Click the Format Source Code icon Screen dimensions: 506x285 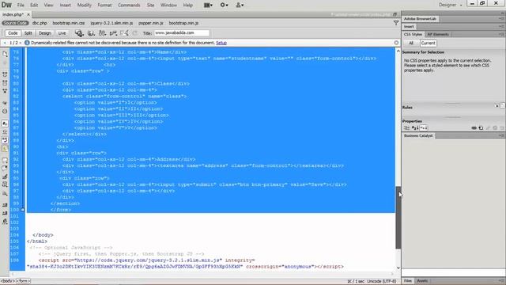5,222
